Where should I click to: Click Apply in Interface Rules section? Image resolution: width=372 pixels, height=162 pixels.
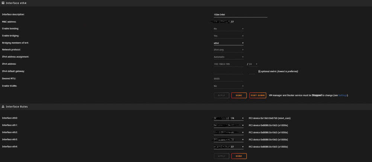222,156
